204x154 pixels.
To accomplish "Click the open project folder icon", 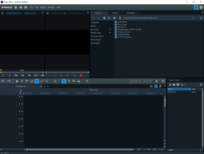I will pyautogui.click(x=21, y=7).
